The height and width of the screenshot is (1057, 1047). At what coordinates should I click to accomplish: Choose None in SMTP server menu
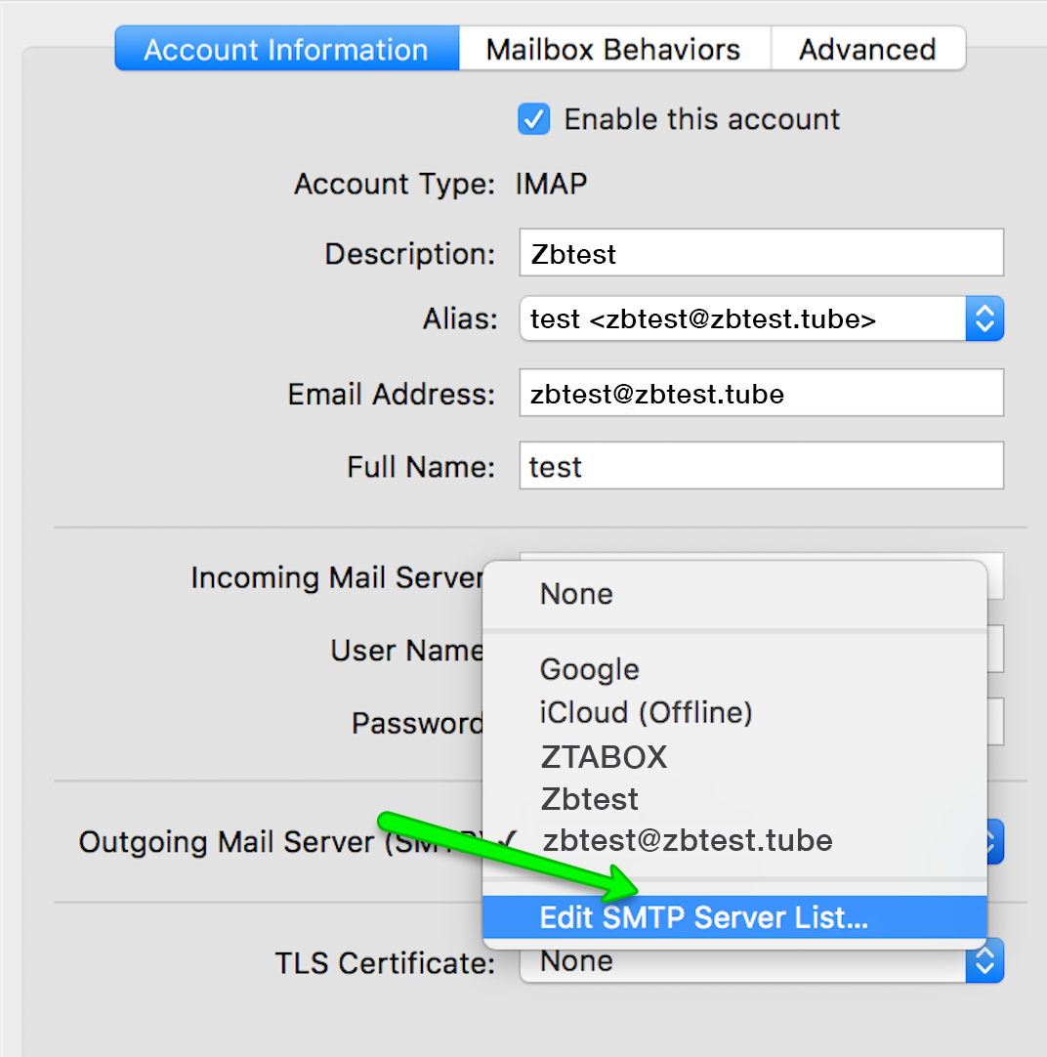576,594
